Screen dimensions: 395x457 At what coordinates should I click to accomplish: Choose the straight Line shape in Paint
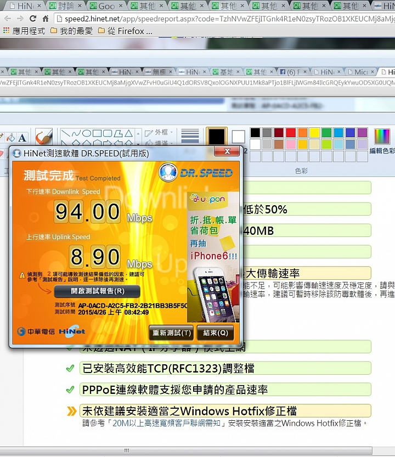click(66, 134)
